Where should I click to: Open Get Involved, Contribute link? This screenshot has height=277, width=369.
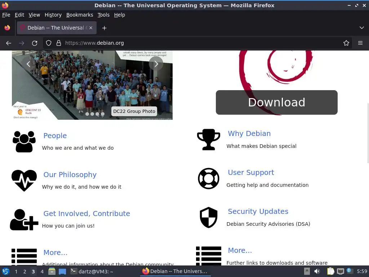(86, 214)
